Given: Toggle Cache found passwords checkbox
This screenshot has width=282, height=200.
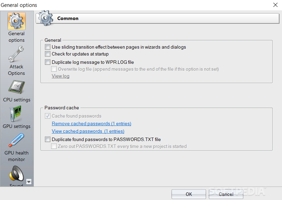Looking at the screenshot, I should (48, 116).
